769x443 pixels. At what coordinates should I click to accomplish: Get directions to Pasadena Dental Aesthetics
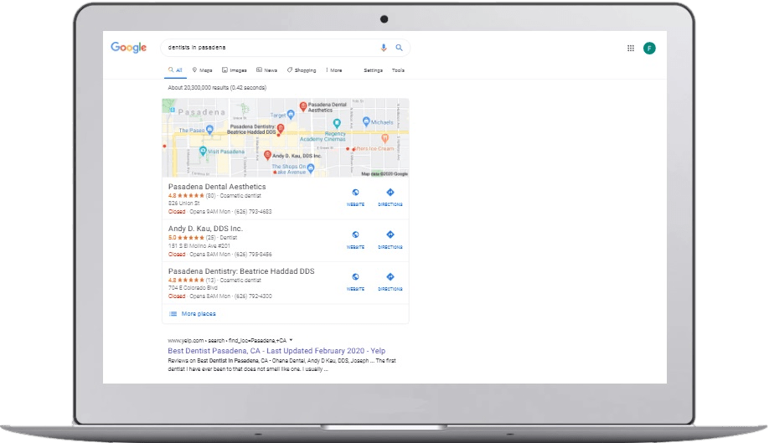(390, 198)
